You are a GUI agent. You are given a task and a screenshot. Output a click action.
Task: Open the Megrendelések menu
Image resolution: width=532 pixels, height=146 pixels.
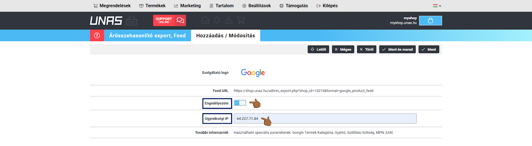pos(112,6)
